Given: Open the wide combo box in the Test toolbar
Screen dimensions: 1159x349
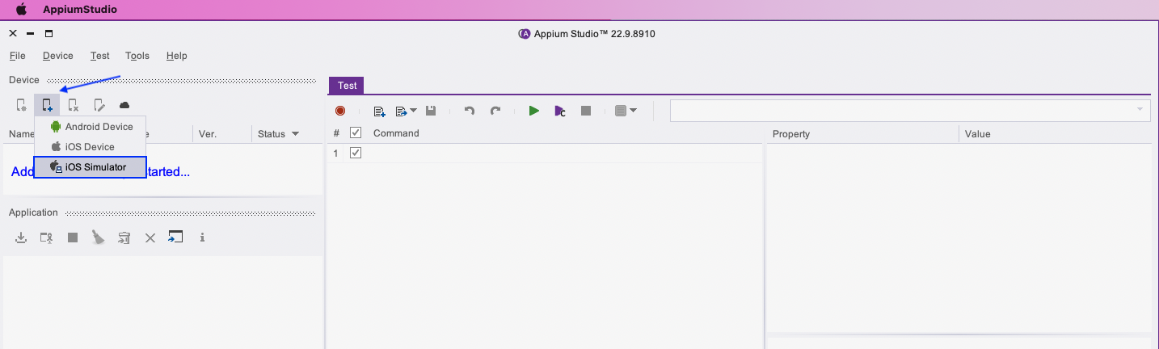Looking at the screenshot, I should coord(910,111).
